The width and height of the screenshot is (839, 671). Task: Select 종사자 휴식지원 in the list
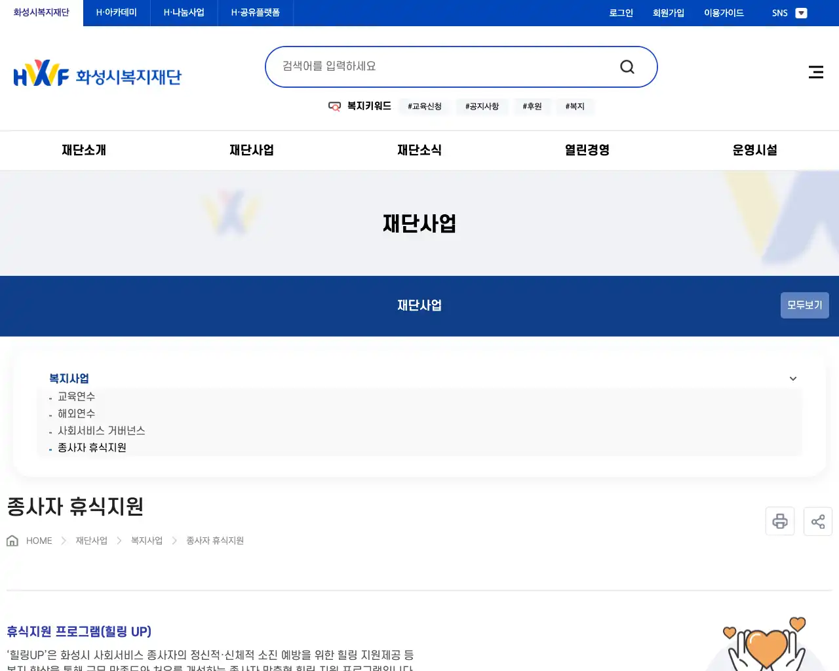pos(92,448)
